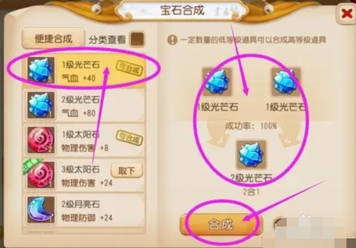Click the equipped 3级太阳石 gem icon
Image resolution: width=356 pixels, height=248 pixels.
click(41, 175)
